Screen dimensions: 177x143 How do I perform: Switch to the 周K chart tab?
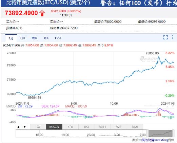[34, 38]
